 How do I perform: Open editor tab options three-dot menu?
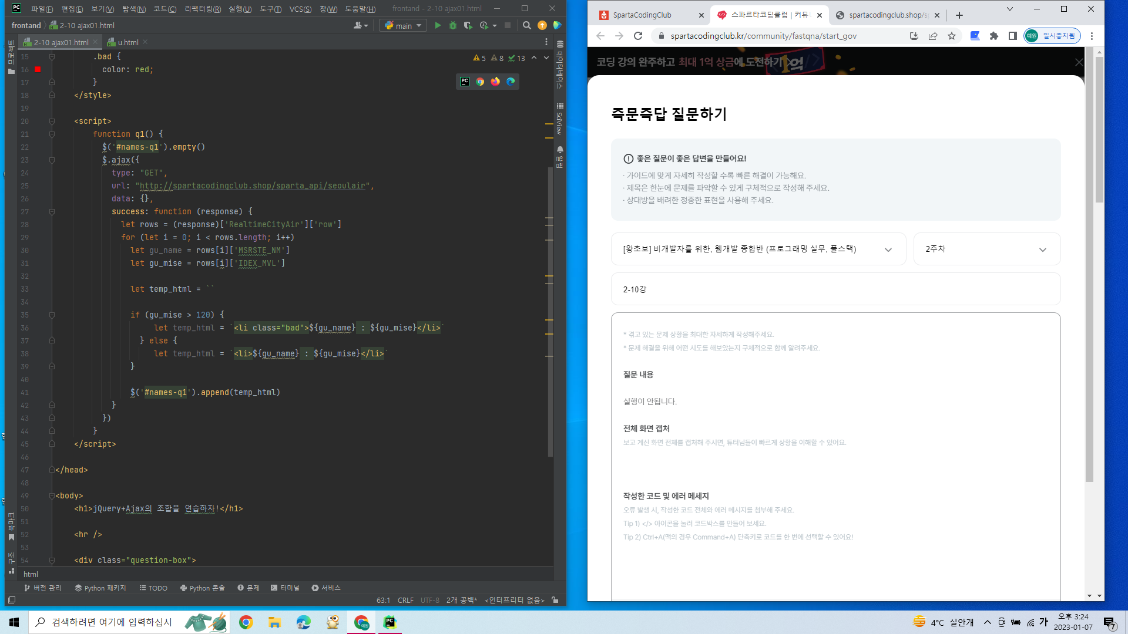[546, 42]
